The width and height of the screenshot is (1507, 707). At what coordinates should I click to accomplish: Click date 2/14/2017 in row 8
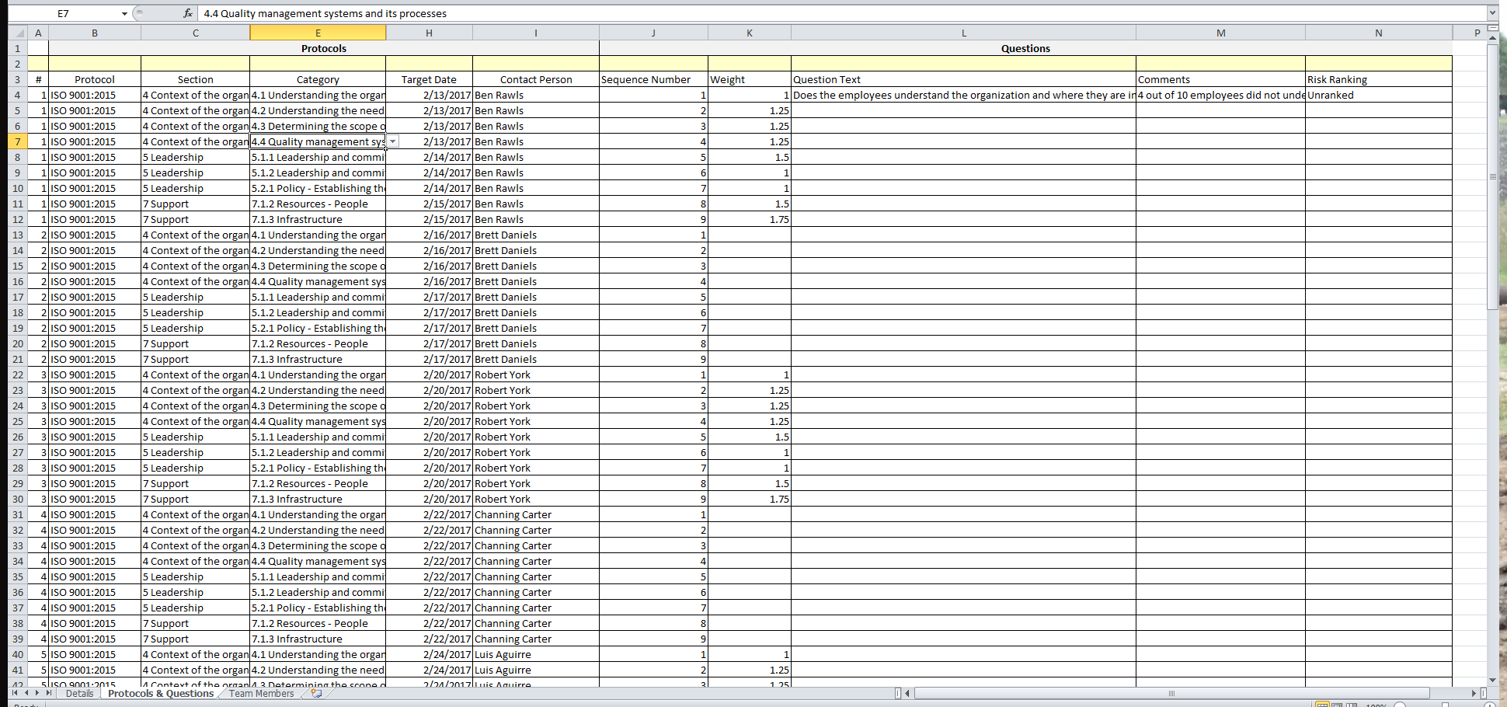[429, 157]
